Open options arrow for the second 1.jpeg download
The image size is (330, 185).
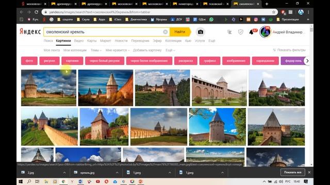click(x=222, y=173)
